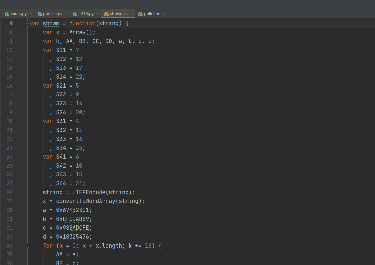375x265 pixels.
Task: Click variable S21 on line 16
Action: tap(61, 86)
